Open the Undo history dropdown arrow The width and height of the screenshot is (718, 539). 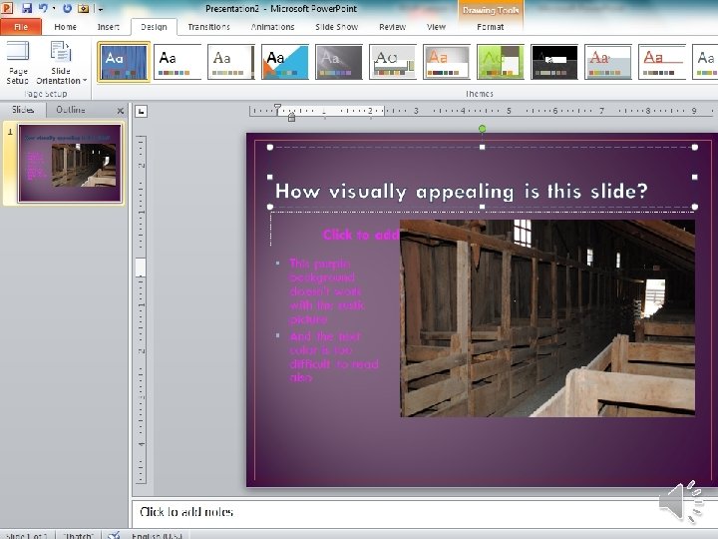pyautogui.click(x=52, y=9)
